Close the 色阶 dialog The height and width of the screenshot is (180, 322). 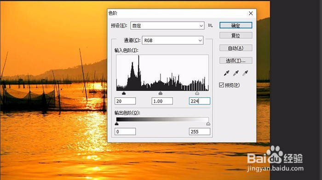pos(251,13)
